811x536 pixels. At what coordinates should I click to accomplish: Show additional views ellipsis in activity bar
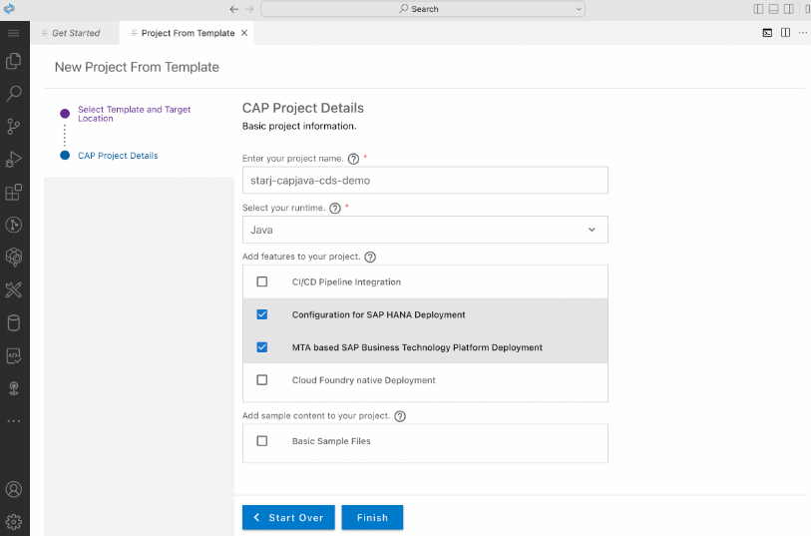(13, 421)
